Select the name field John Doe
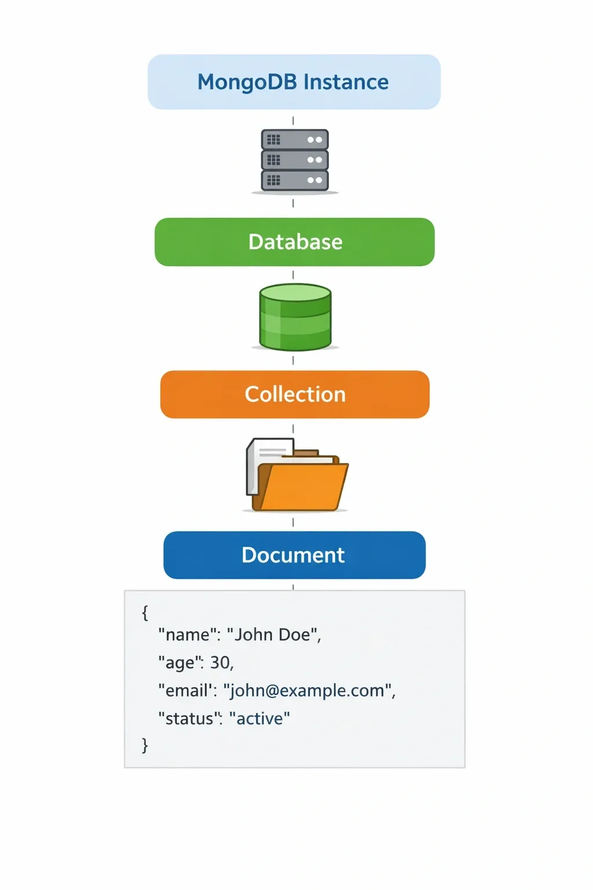This screenshot has width=593, height=890. (x=273, y=634)
